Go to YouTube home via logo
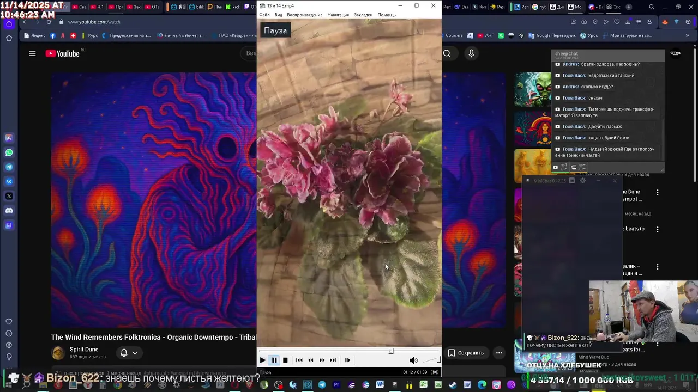The height and width of the screenshot is (392, 698). pyautogui.click(x=63, y=53)
